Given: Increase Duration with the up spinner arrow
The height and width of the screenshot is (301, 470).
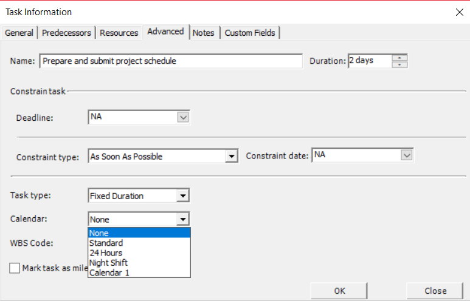Looking at the screenshot, I should pos(399,58).
